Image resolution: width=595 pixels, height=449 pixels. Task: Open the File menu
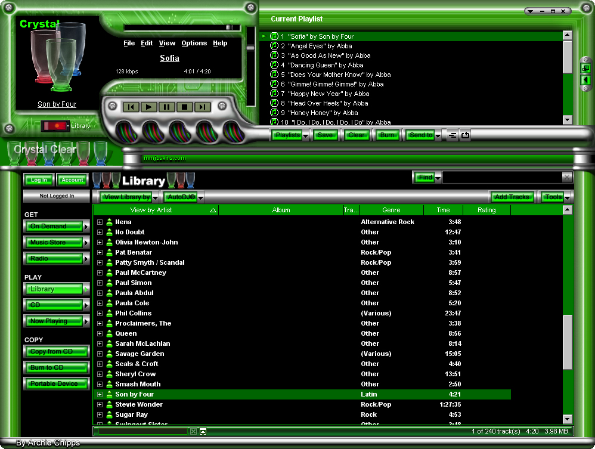[129, 43]
